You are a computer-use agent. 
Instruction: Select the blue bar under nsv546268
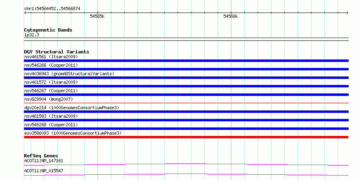(186, 129)
